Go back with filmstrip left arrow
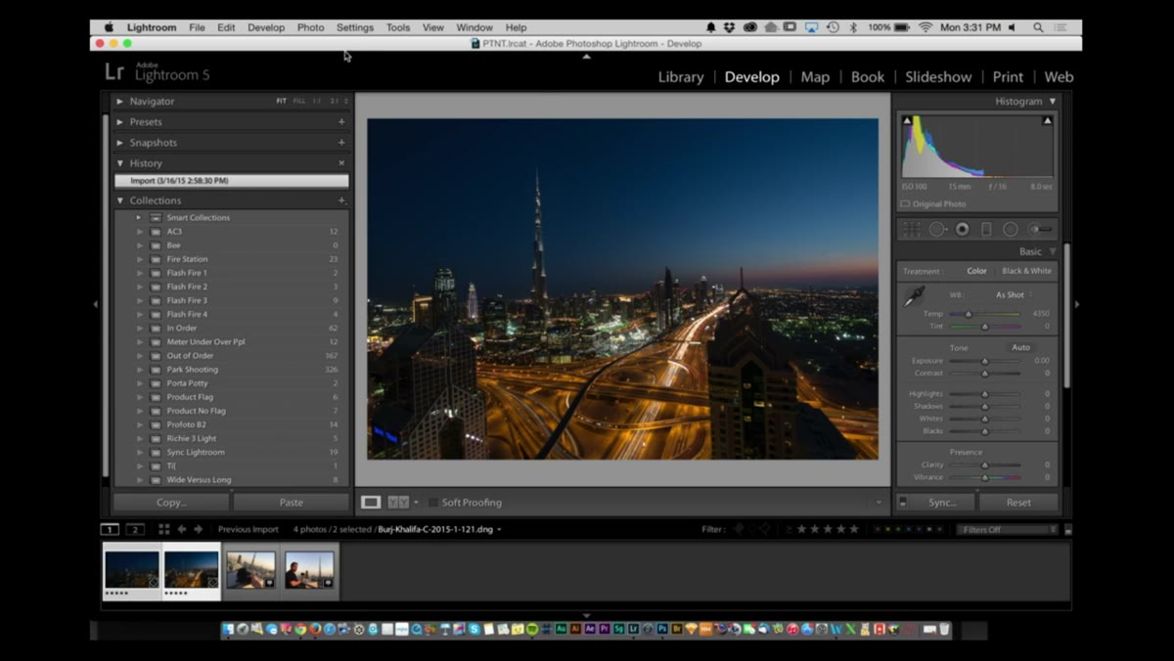Screen dimensions: 1174x661 pyautogui.click(x=182, y=529)
